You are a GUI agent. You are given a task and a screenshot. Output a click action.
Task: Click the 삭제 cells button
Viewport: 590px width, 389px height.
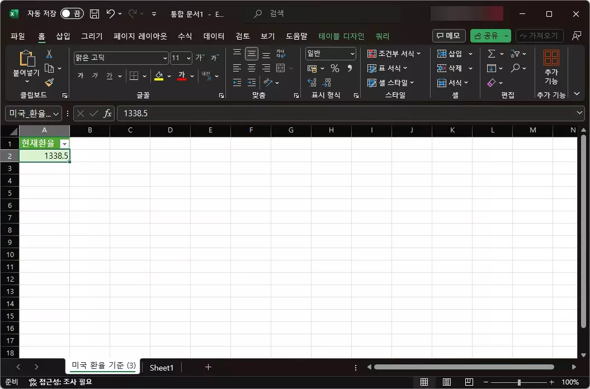tap(449, 68)
